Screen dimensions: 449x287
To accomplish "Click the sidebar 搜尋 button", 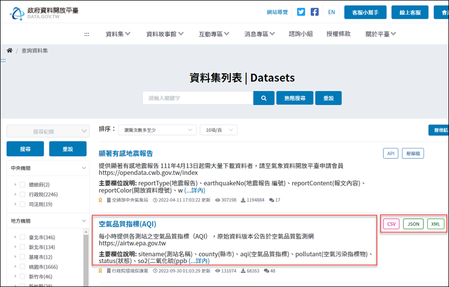I will pos(25,148).
